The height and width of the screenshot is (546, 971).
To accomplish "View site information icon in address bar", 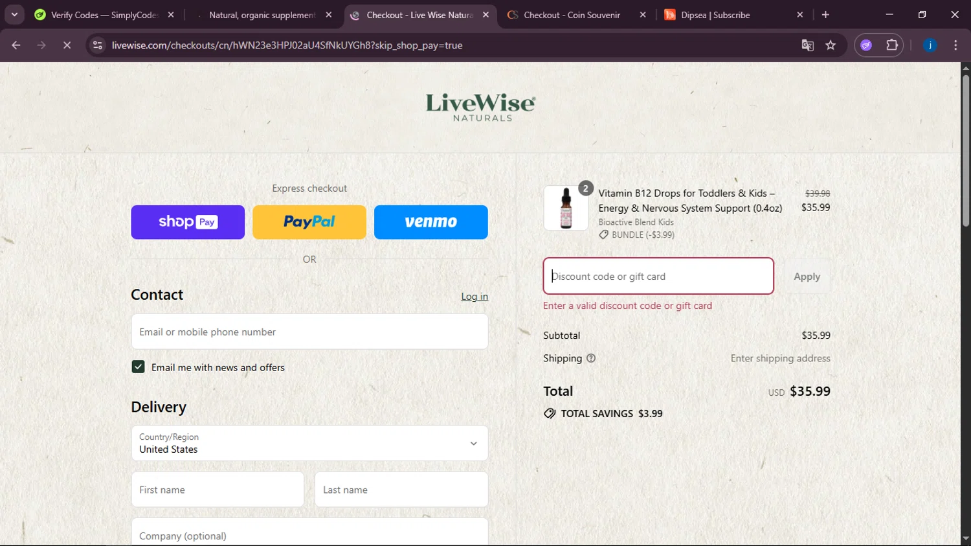I will tap(98, 45).
